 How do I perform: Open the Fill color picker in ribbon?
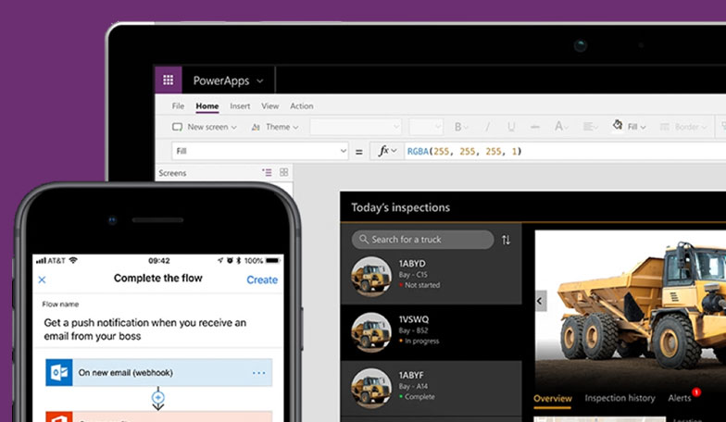click(x=631, y=127)
